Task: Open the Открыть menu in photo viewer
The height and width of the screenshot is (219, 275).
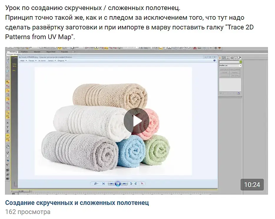Action: pos(62,61)
